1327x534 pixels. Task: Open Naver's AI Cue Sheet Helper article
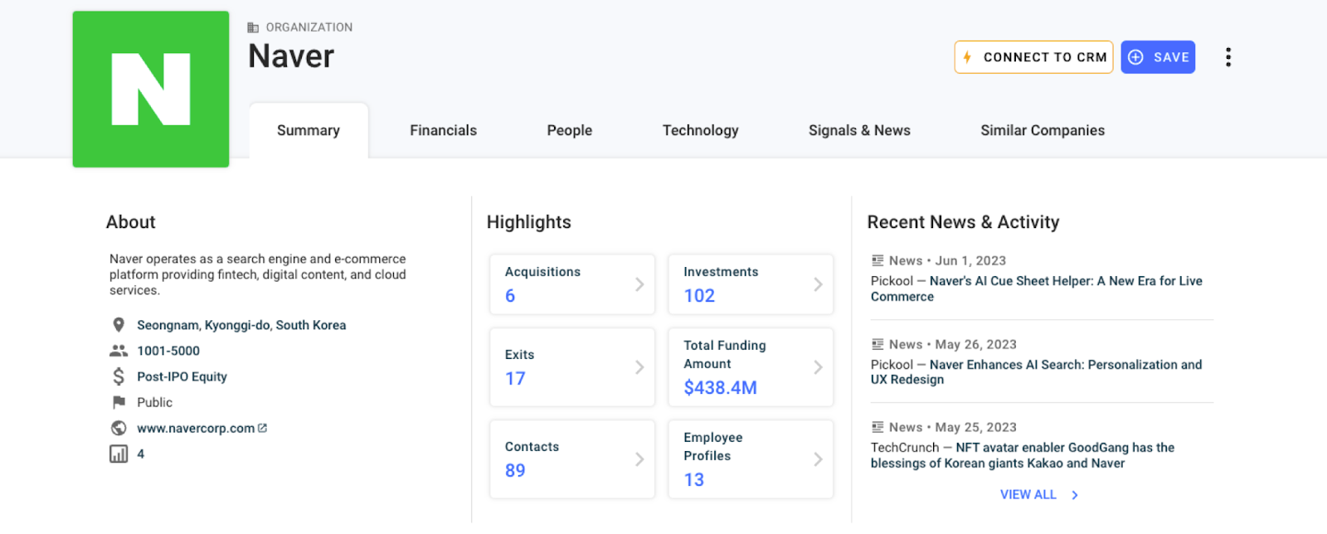point(1037,289)
